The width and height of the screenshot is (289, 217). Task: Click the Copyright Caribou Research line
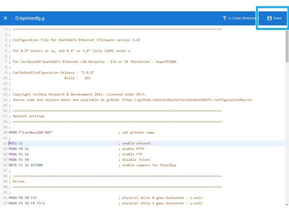79,94
